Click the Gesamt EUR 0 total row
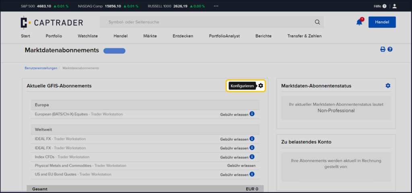Image resolution: width=412 pixels, height=193 pixels. [145, 189]
